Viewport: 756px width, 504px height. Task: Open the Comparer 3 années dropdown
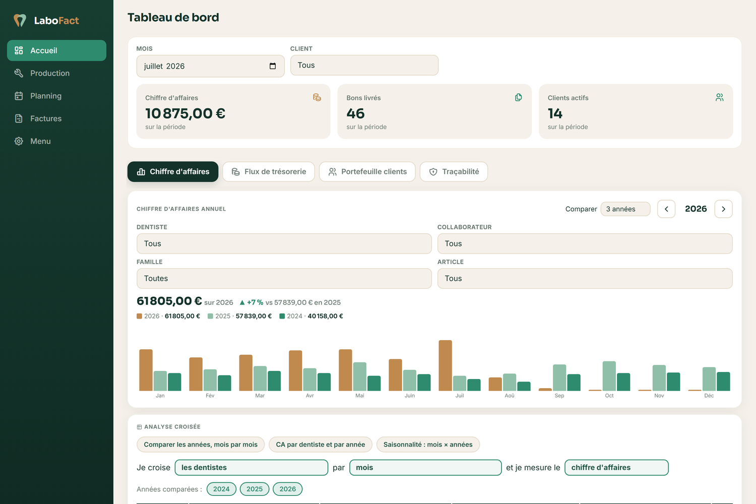625,209
